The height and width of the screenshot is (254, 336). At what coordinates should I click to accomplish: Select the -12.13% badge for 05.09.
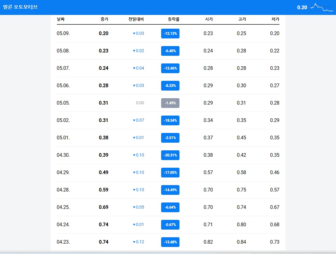tap(170, 34)
